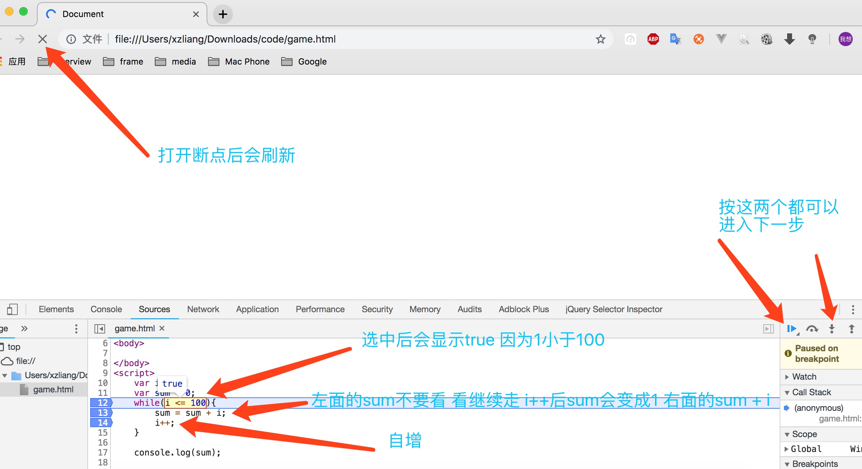Open the Network tab

pyautogui.click(x=203, y=309)
